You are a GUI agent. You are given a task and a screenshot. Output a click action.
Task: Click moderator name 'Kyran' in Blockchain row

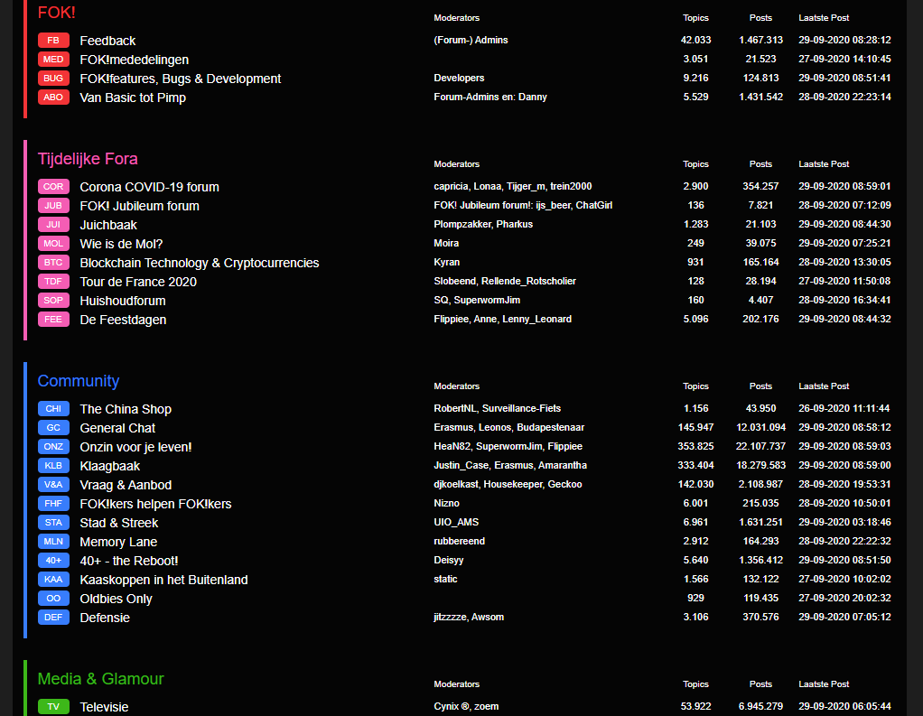[447, 263]
